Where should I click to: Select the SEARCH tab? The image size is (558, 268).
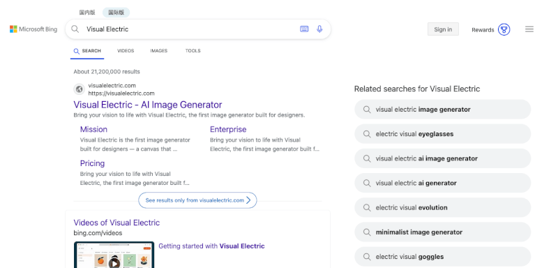(x=87, y=51)
